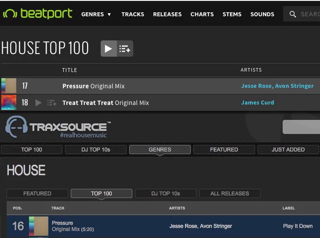Image resolution: width=320 pixels, height=238 pixels.
Task: Open main DJ Top 10s tab
Action: click(96, 150)
